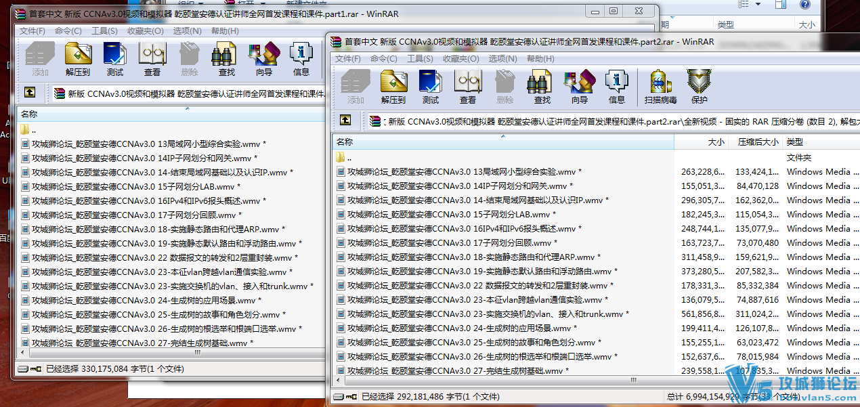Image resolution: width=860 pixels, height=407 pixels.
Task: Open 收藏夹(O) menu in part2.rar window
Action: (x=461, y=58)
